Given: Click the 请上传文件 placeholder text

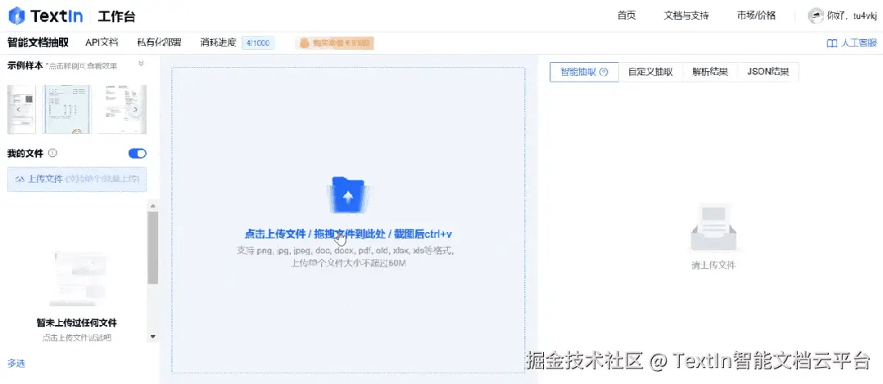Looking at the screenshot, I should tap(713, 265).
